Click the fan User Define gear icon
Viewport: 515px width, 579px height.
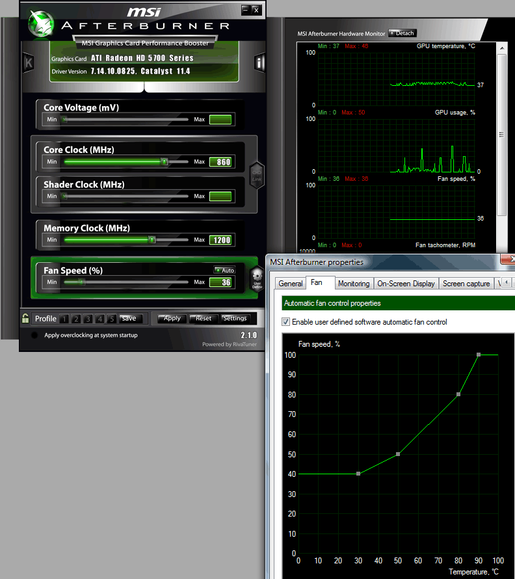257,279
